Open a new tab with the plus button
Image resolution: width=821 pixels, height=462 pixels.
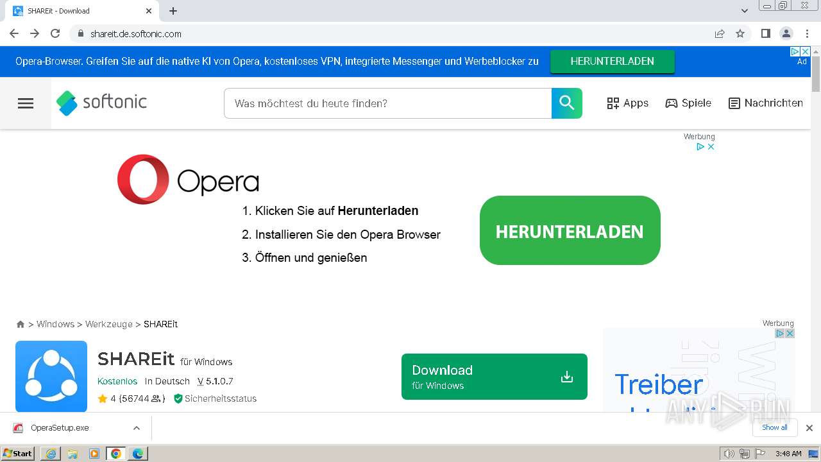173,11
